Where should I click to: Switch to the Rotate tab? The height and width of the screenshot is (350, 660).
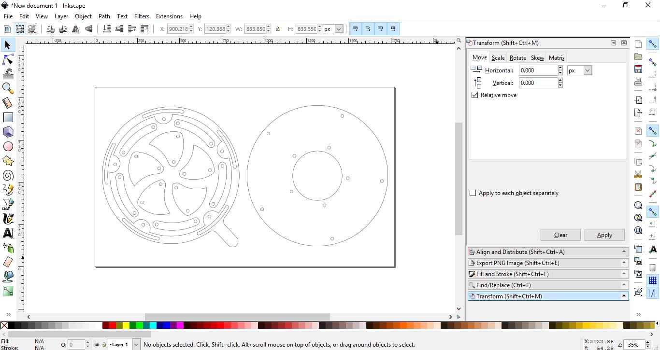(x=517, y=58)
